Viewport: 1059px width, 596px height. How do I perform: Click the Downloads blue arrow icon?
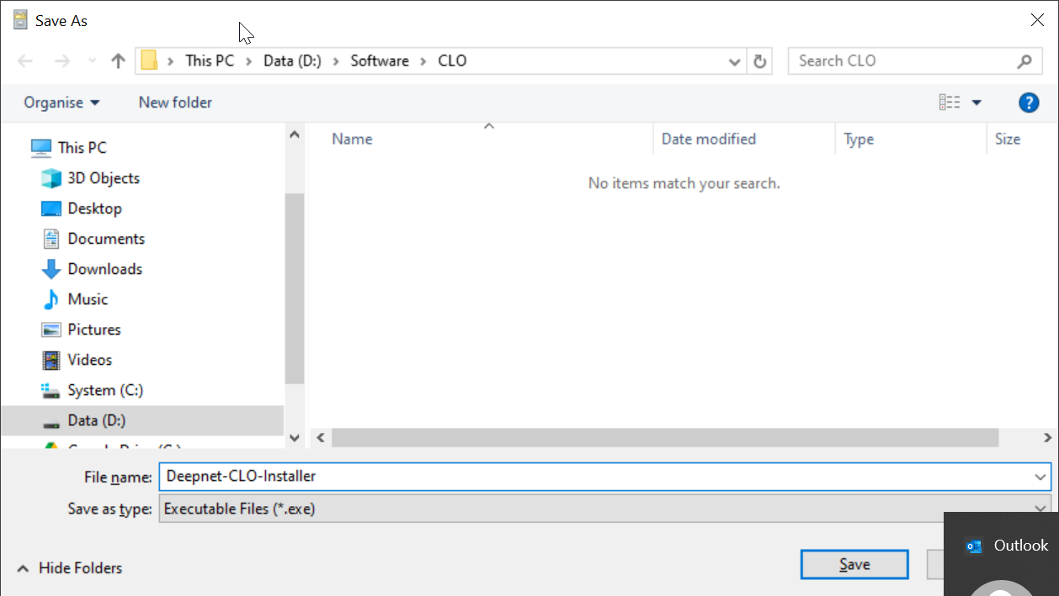[x=51, y=269]
